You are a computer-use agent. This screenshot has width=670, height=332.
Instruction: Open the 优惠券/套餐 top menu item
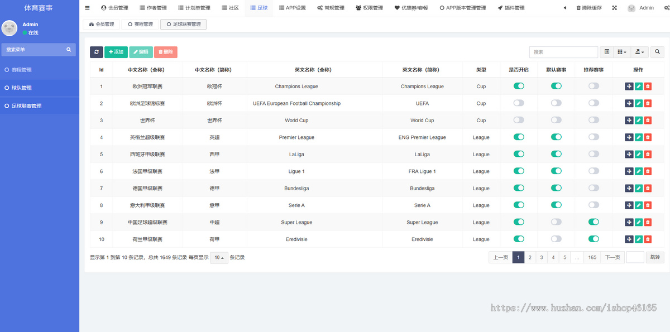(x=411, y=8)
